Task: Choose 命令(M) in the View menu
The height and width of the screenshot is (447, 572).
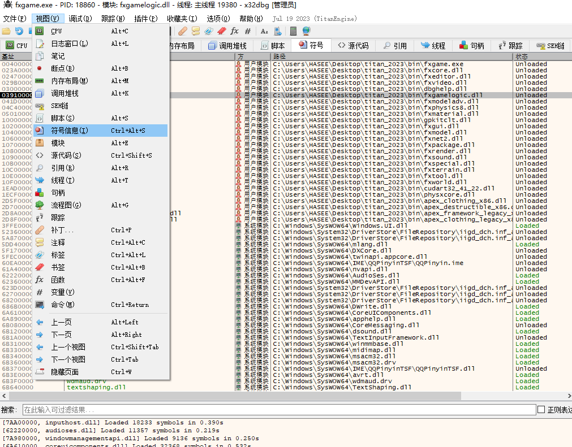Action: pyautogui.click(x=100, y=305)
